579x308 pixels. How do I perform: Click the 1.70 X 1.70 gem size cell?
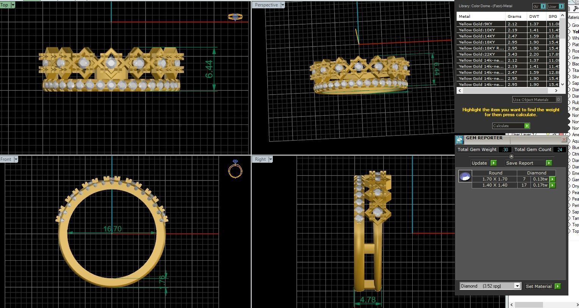494,179
